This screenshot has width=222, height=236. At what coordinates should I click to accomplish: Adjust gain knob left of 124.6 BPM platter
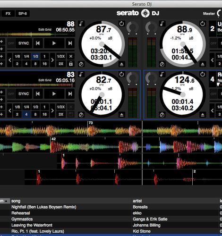[151, 78]
